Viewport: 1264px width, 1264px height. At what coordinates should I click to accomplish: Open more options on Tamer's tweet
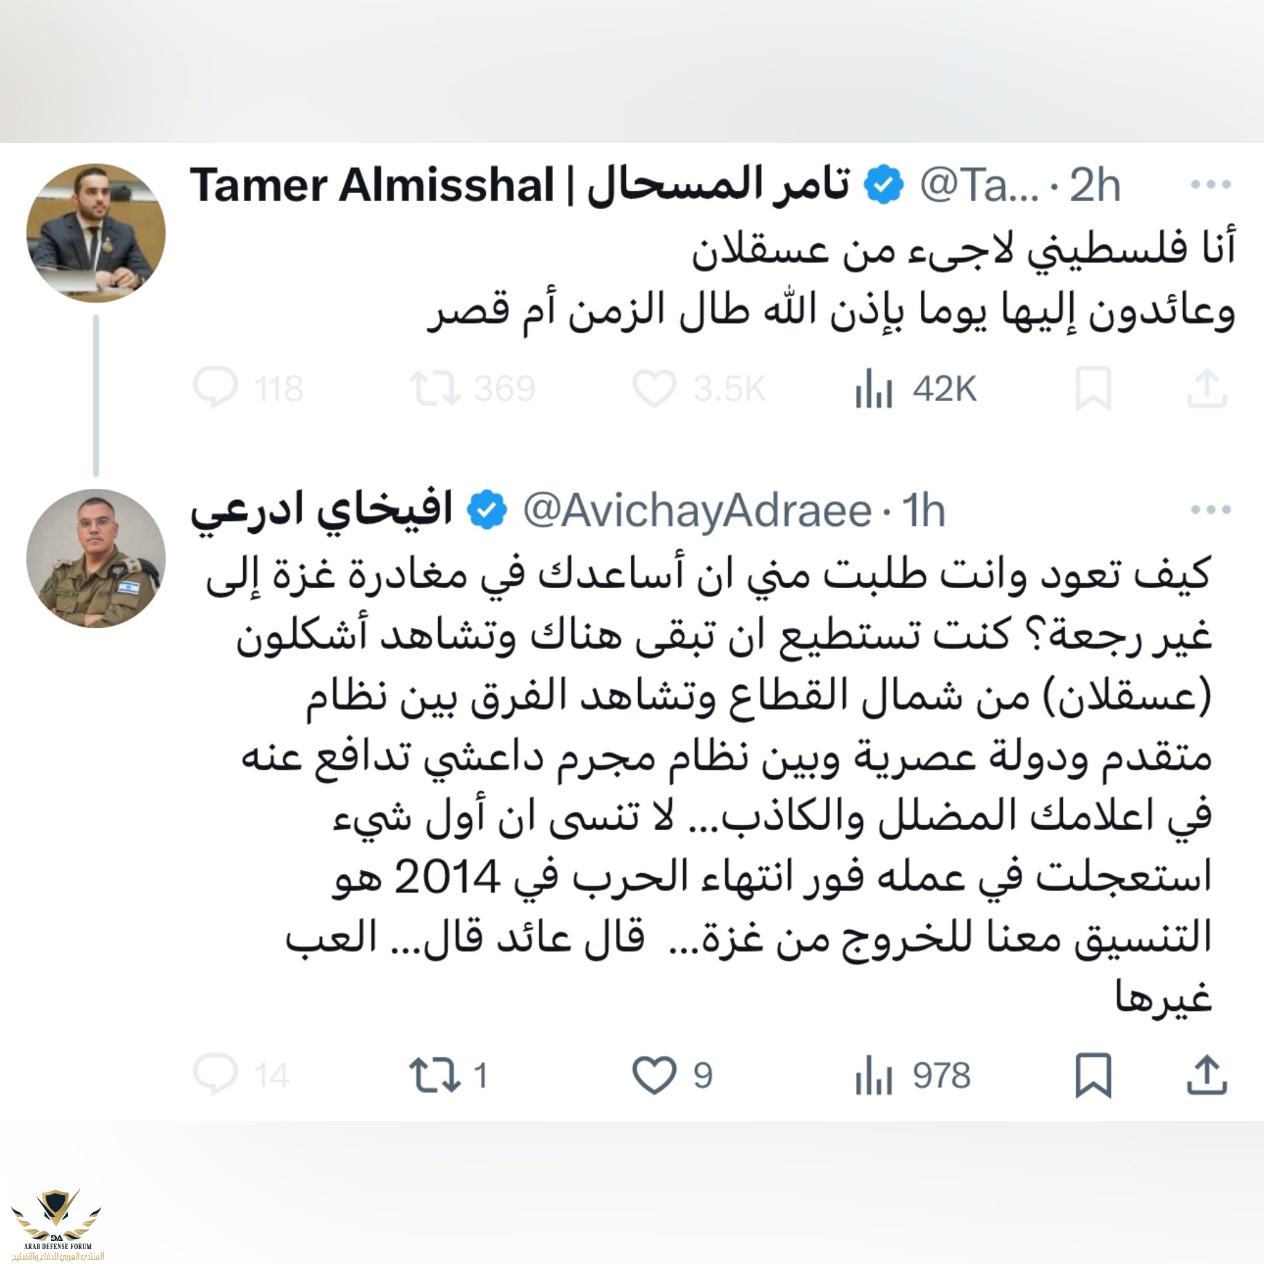click(x=1210, y=185)
